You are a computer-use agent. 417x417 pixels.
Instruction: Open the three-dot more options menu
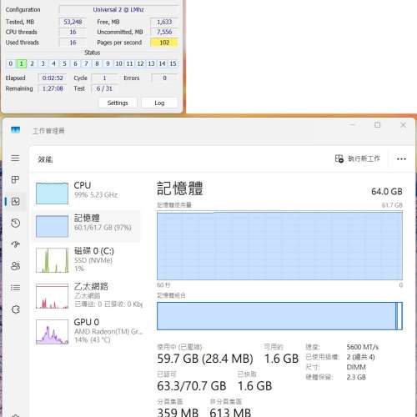401,159
